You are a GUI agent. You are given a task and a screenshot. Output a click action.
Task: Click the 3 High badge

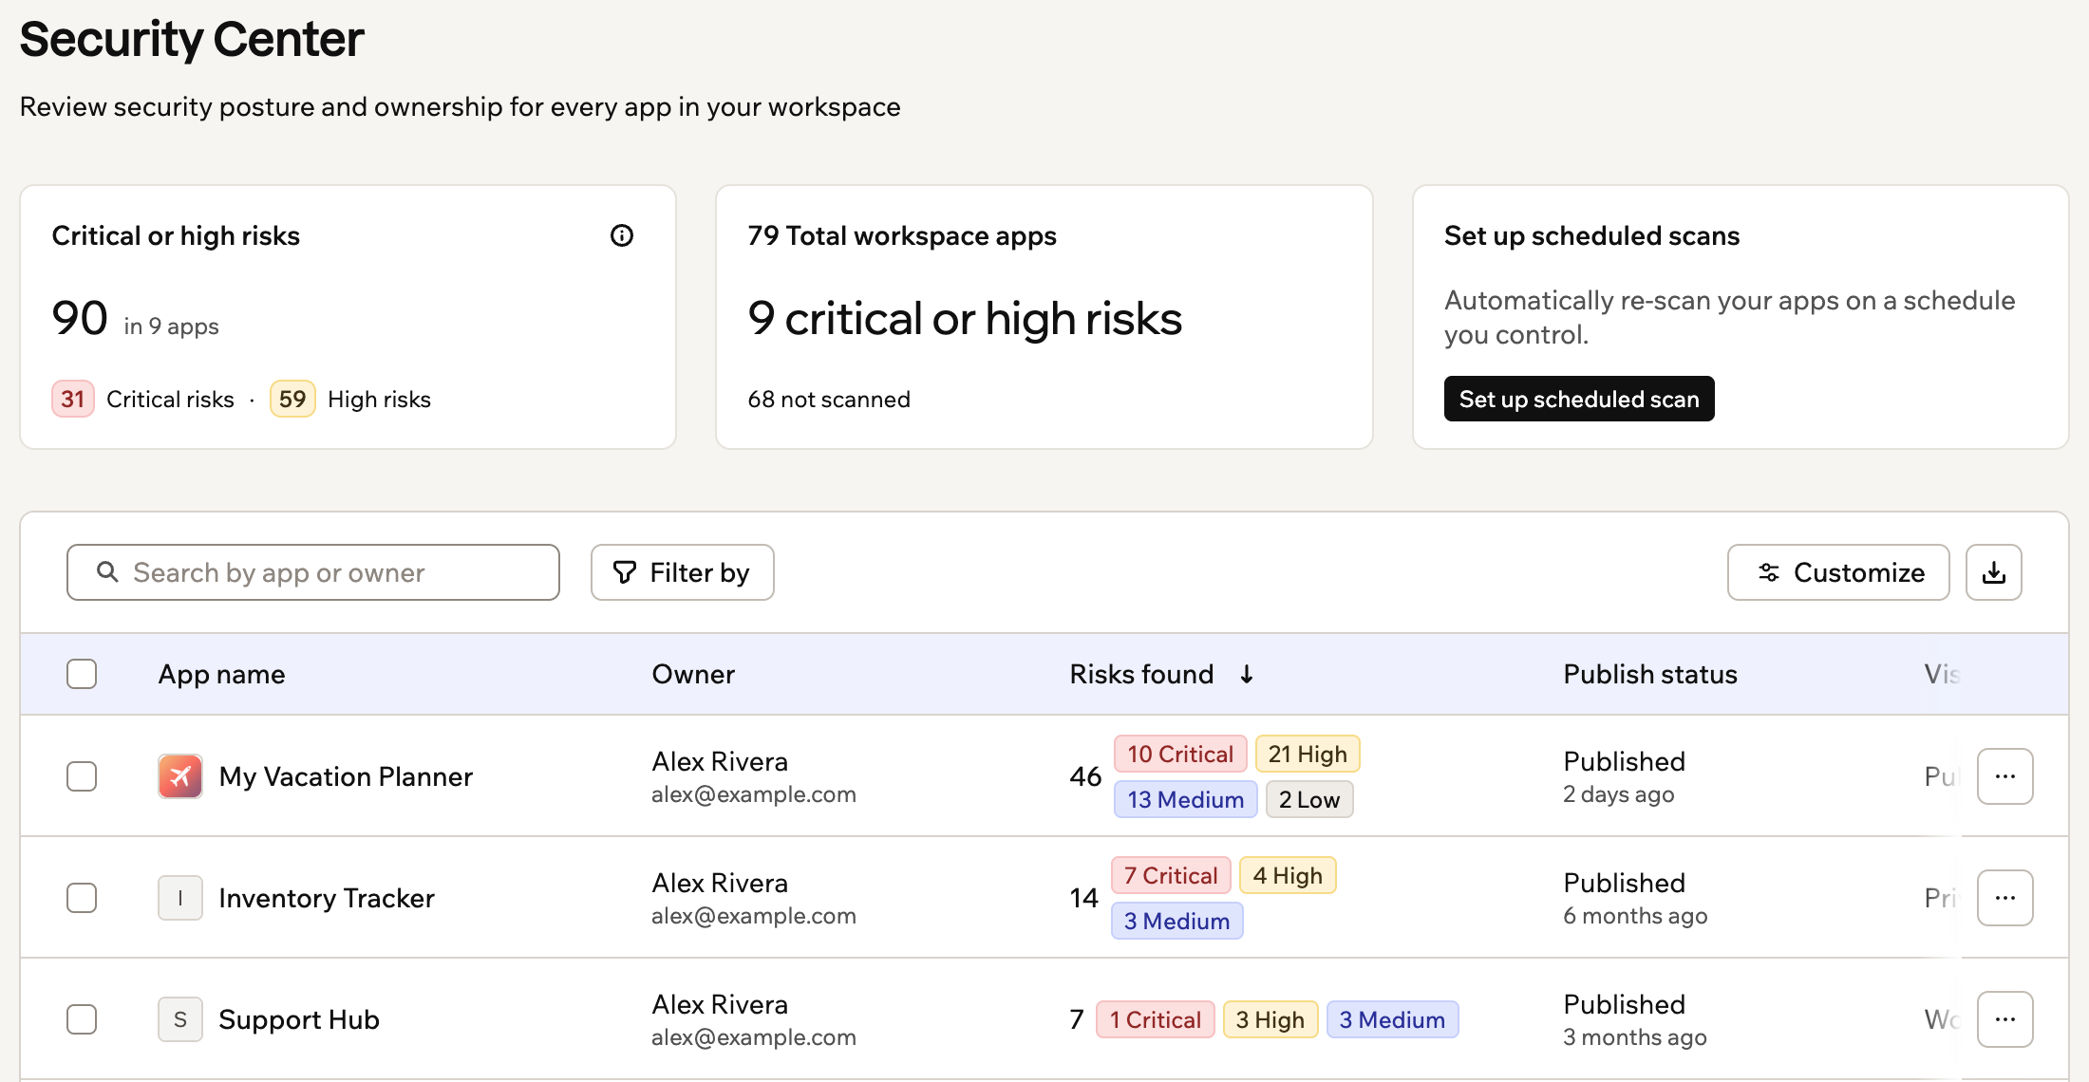(x=1270, y=1019)
